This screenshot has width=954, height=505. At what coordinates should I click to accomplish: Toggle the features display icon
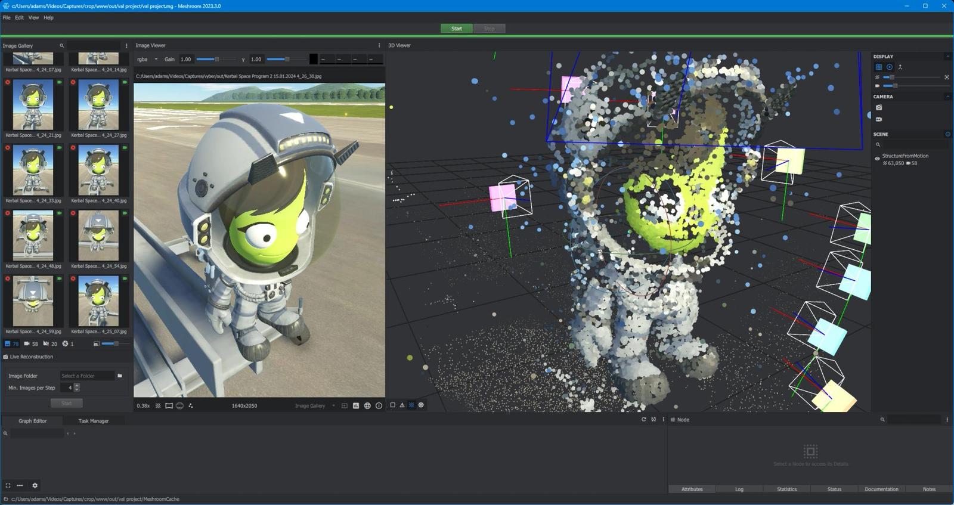click(191, 405)
